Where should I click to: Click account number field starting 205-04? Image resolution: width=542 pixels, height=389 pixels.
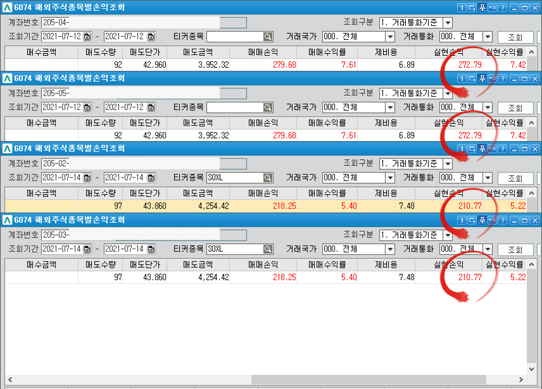(x=144, y=23)
